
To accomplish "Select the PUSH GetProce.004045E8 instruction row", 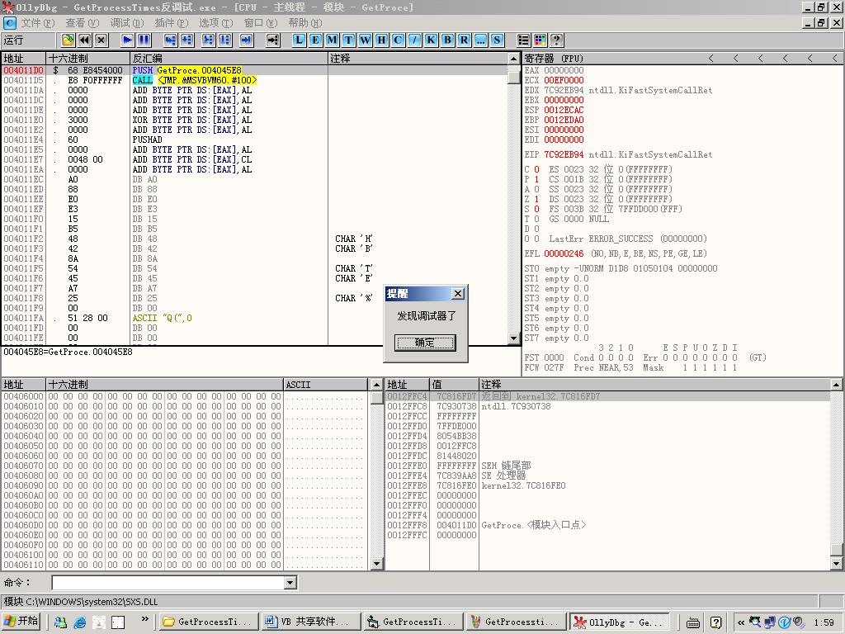I will pos(254,70).
